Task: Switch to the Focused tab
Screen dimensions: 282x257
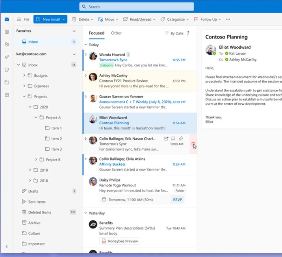Action: tap(97, 33)
